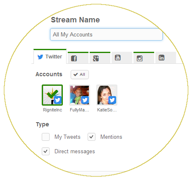Open the Twitter tab
Viewport: 193px width, 181px height.
(50, 56)
